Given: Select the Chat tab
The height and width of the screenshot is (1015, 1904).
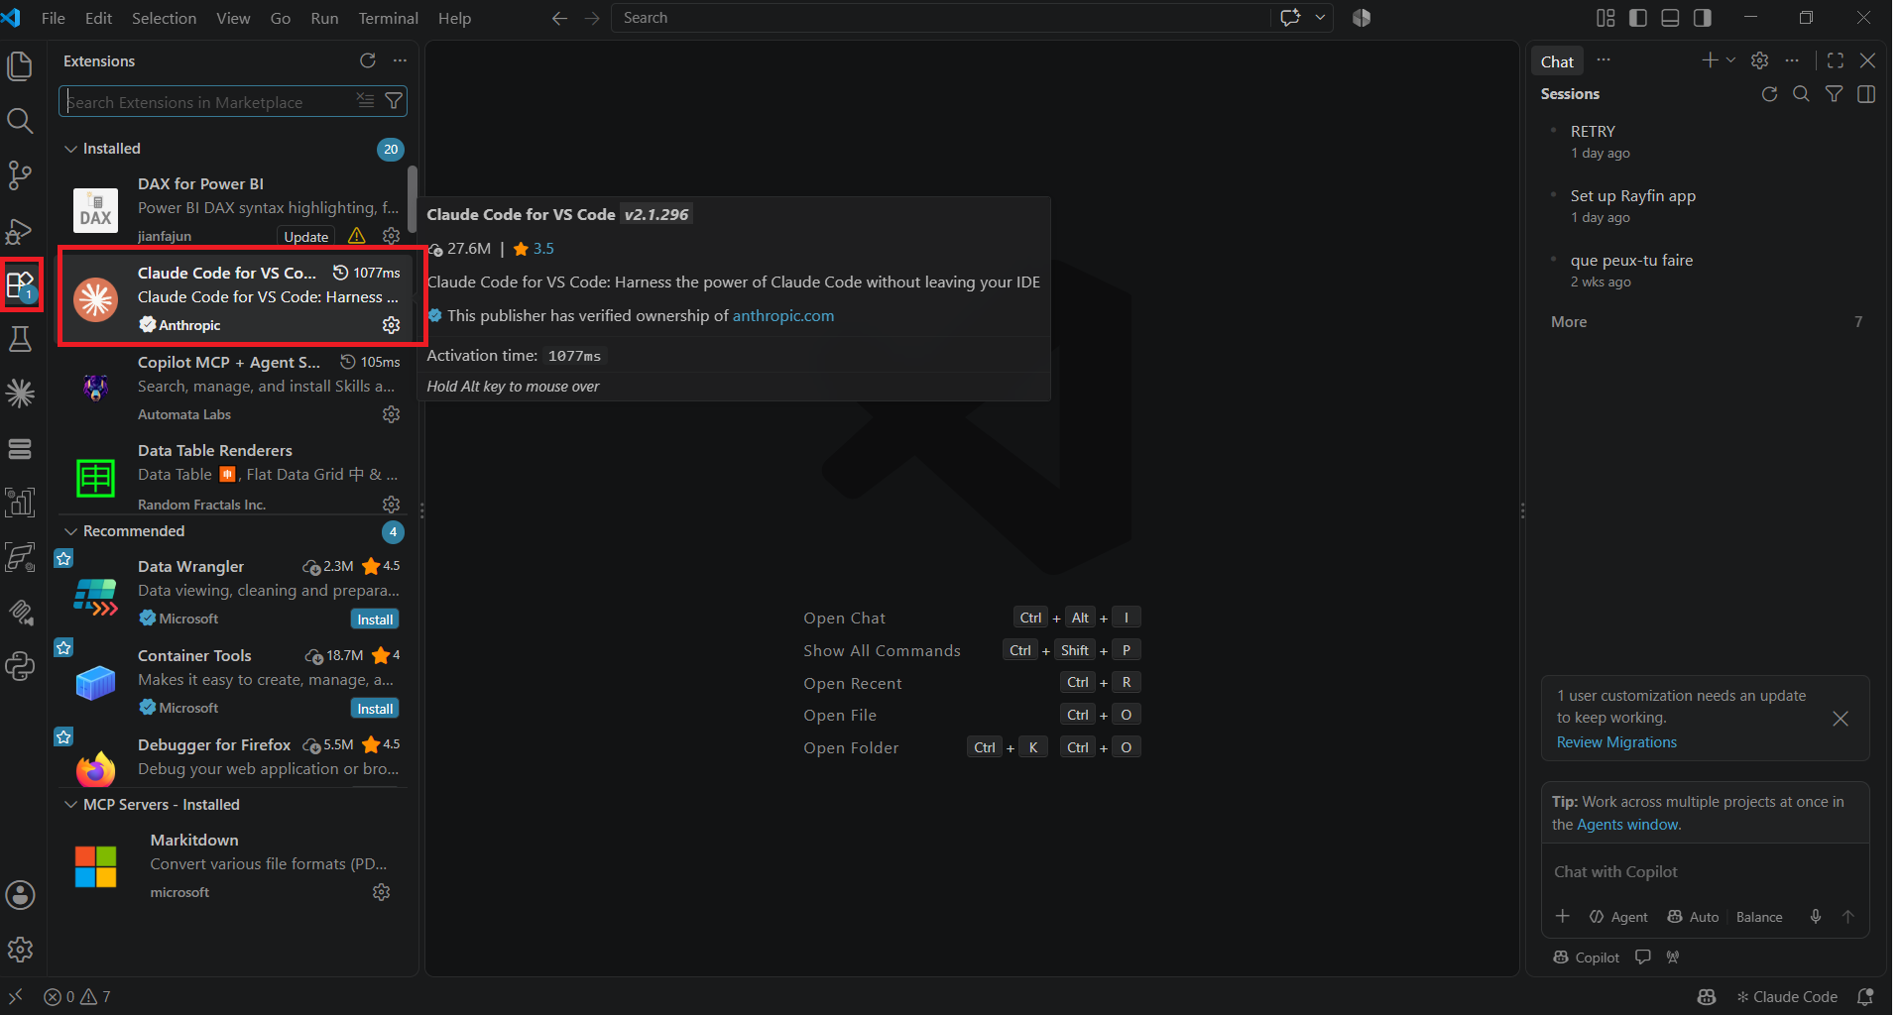Looking at the screenshot, I should (1557, 61).
